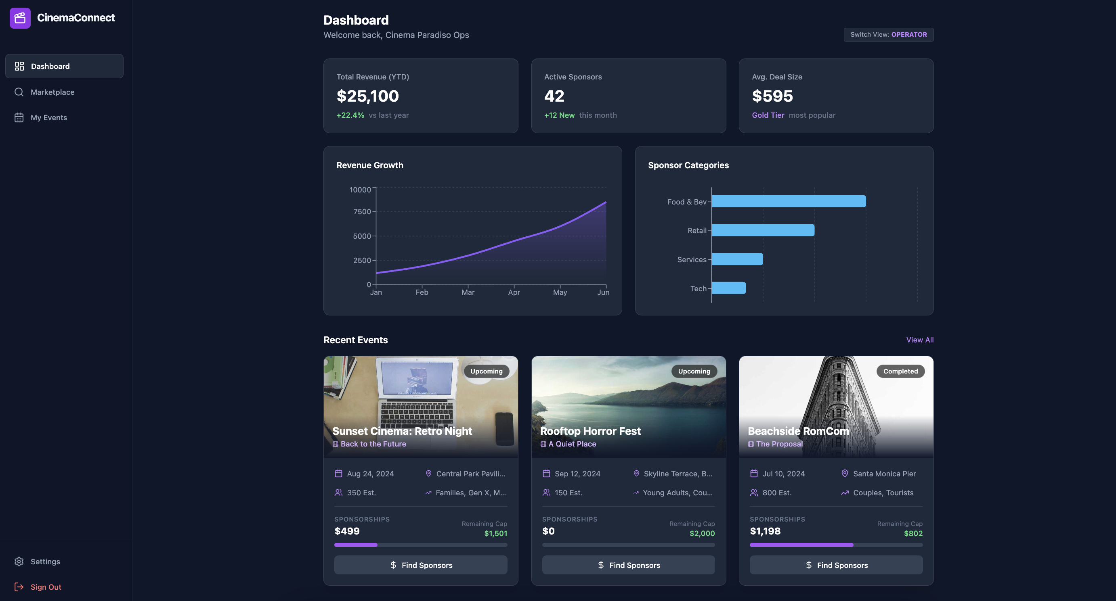1116x601 pixels.
Task: Click the My Events calendar icon
Action: click(x=19, y=118)
